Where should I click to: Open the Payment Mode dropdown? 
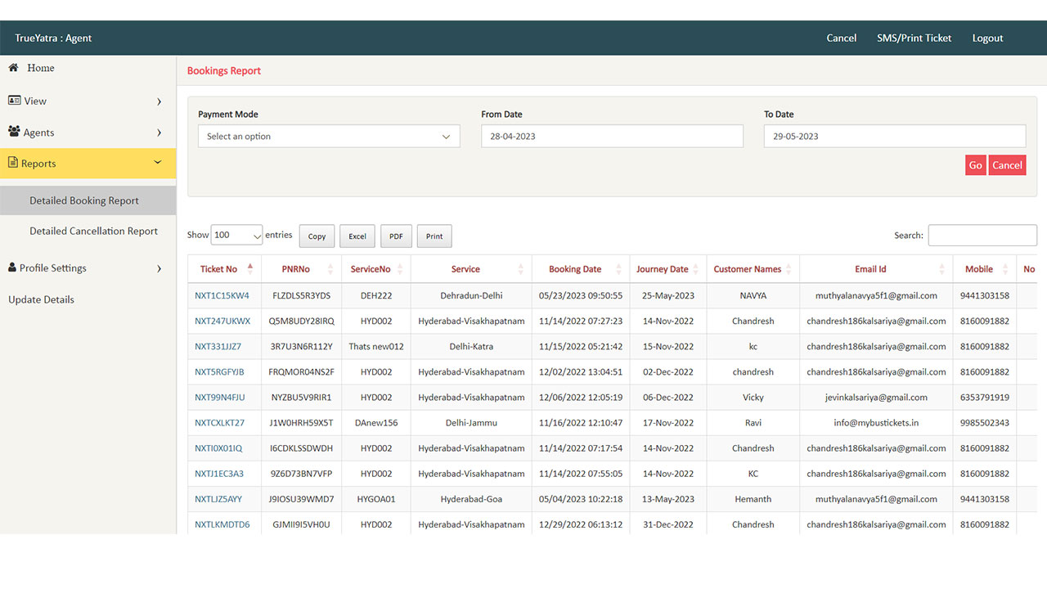pyautogui.click(x=328, y=137)
